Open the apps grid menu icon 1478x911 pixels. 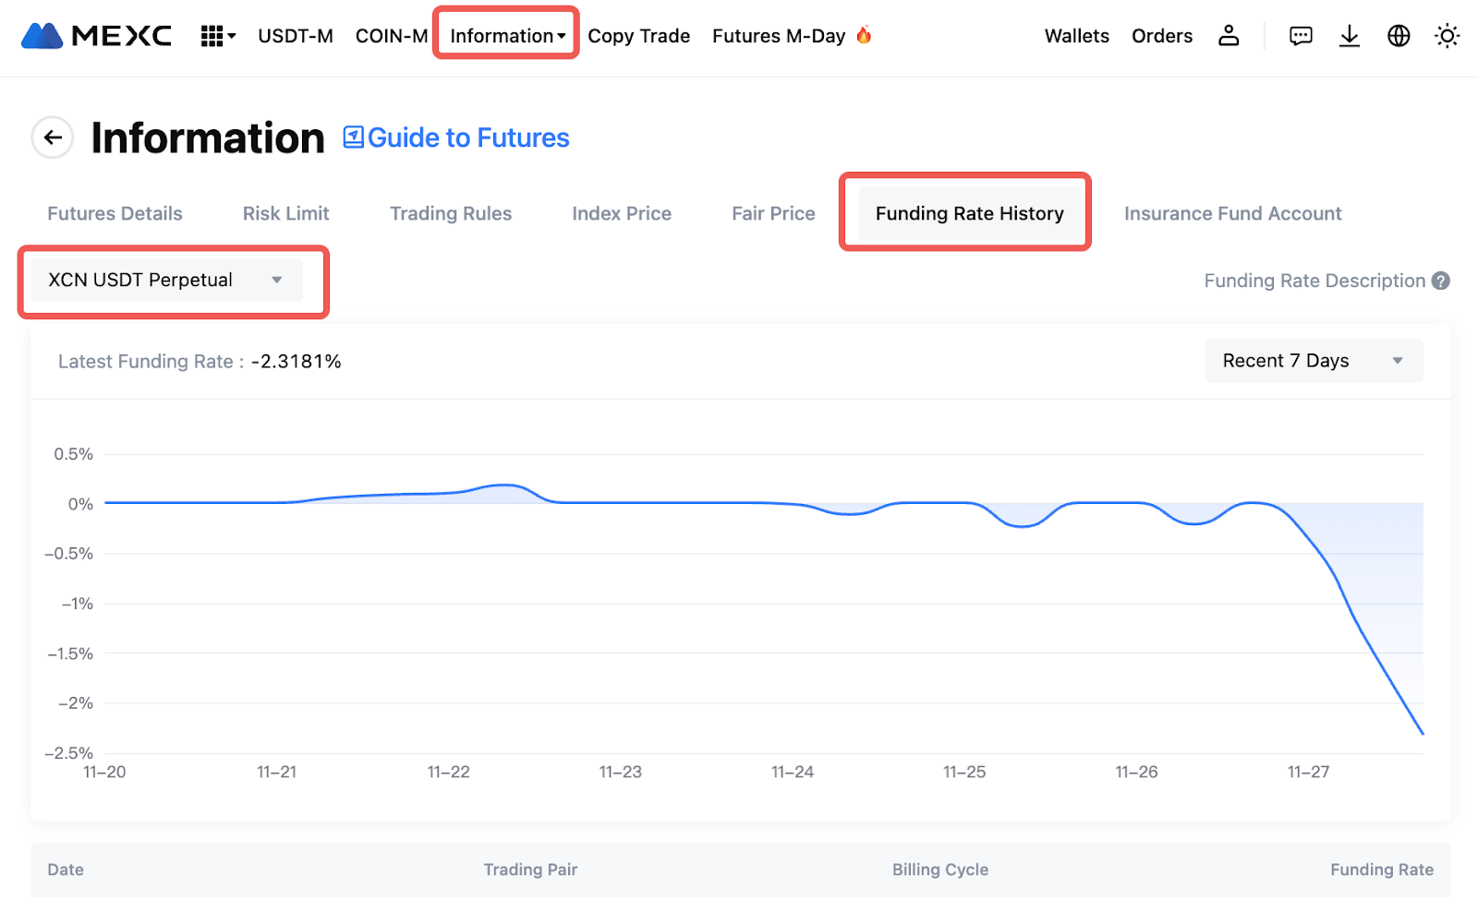click(x=217, y=36)
